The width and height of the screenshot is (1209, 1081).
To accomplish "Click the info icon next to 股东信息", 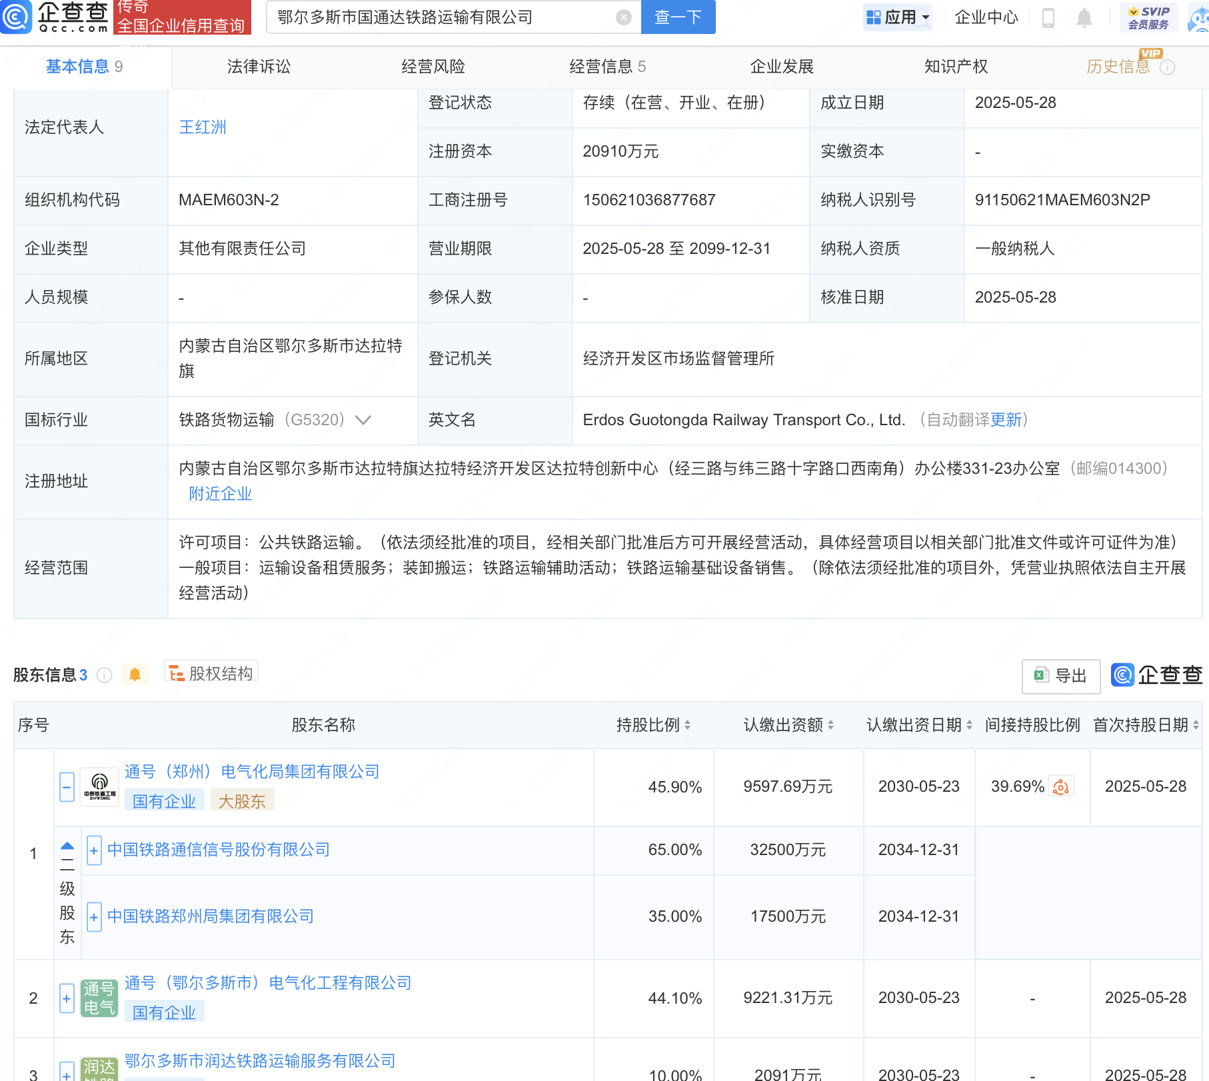I will click(104, 675).
